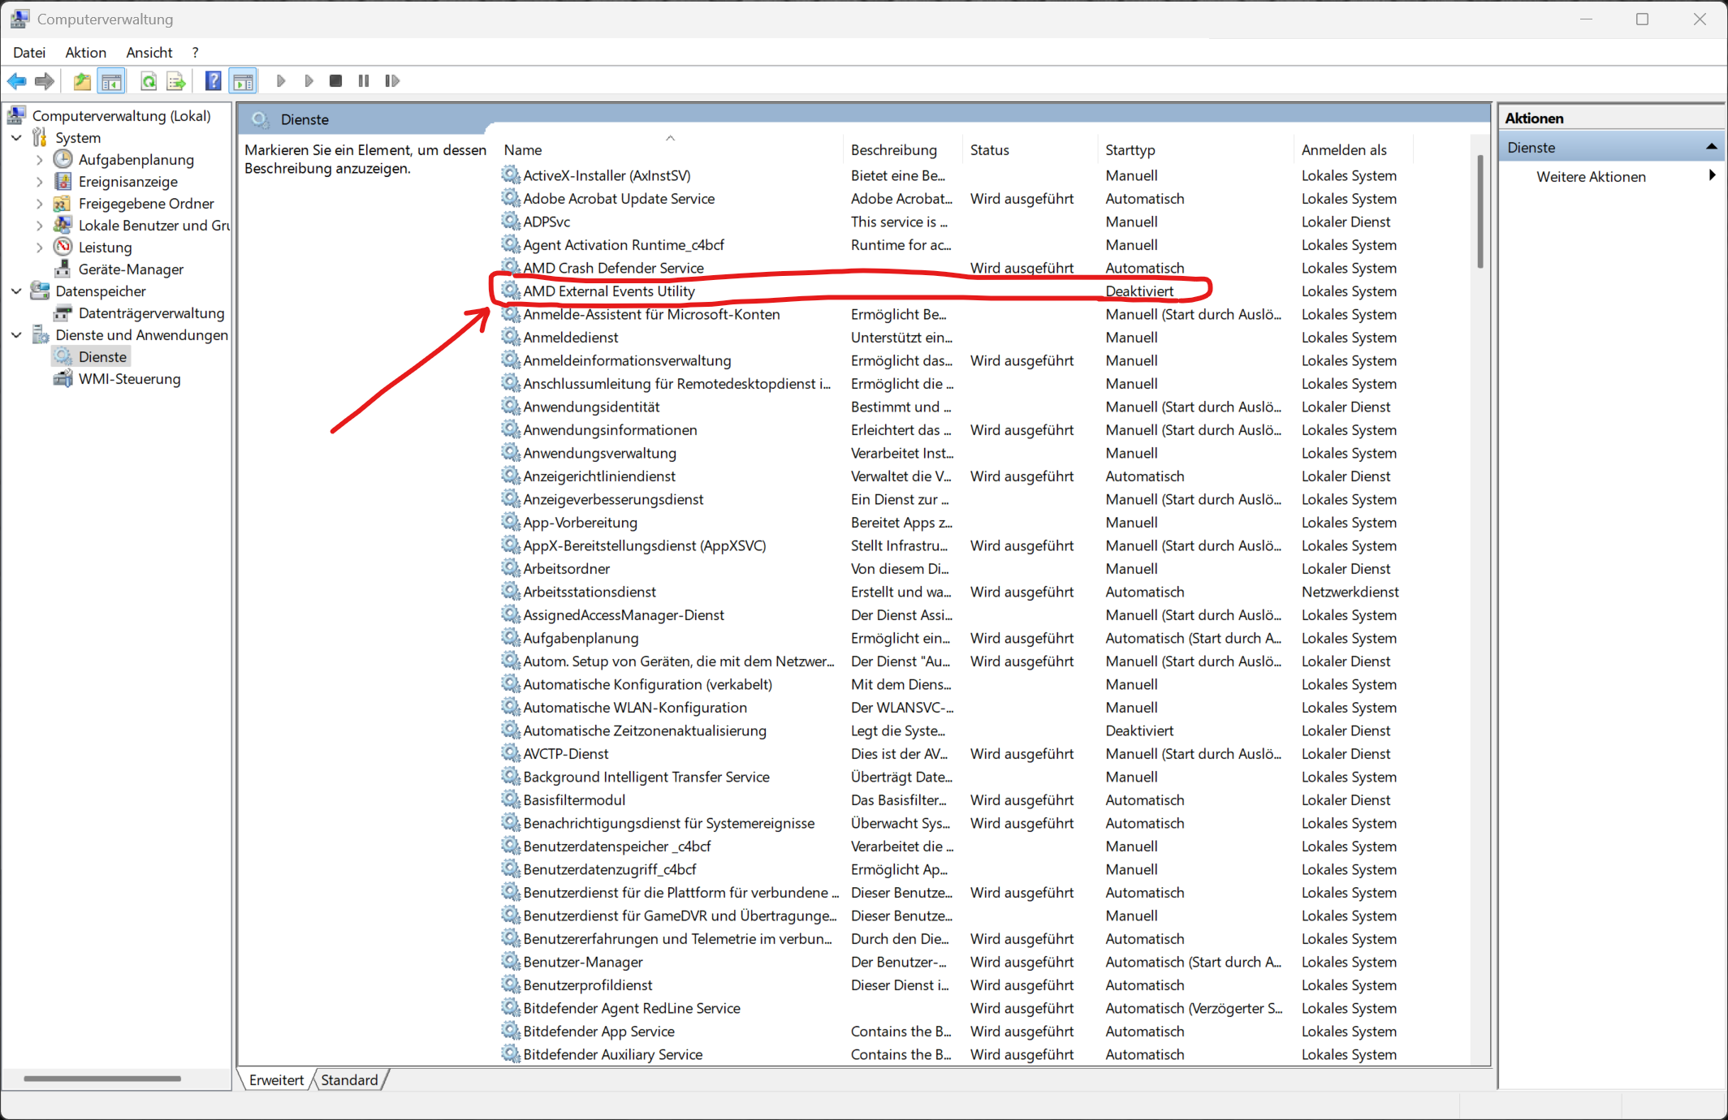This screenshot has width=1728, height=1120.
Task: Toggle the action pane toolbar button
Action: click(x=243, y=81)
